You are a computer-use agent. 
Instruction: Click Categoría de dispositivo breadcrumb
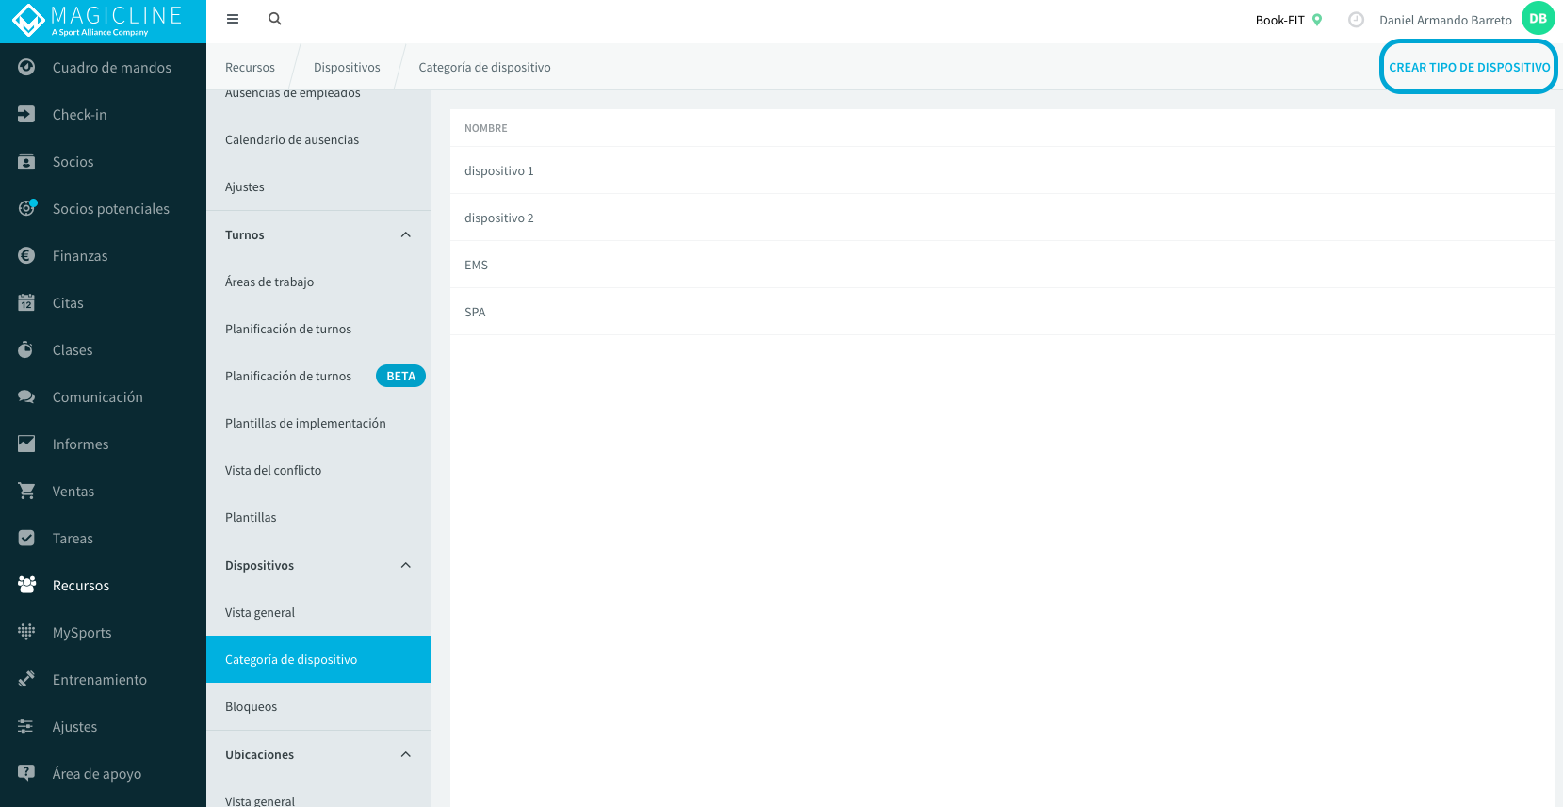click(484, 67)
